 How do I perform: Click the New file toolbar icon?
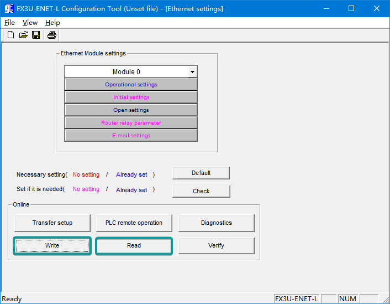10,35
